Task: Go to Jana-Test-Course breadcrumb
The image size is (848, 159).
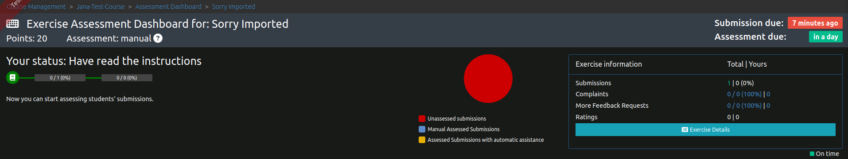Action: coord(101,7)
